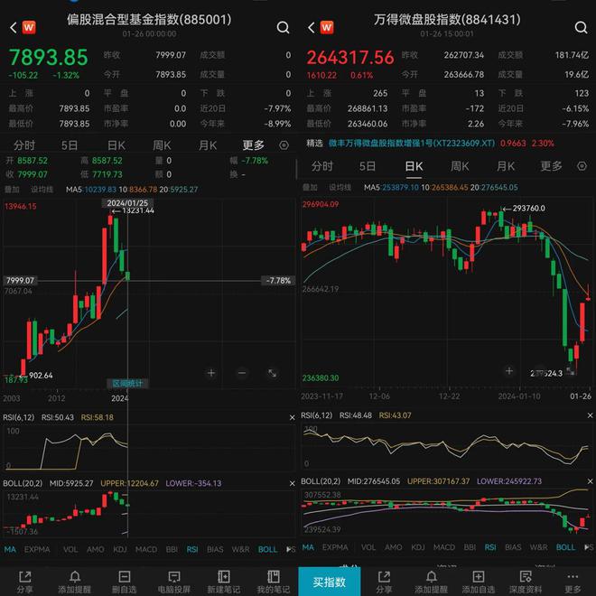Screen dimensions: 596x596
Task: Toggle BIAS indicator on right indicator bar
Action: (513, 547)
